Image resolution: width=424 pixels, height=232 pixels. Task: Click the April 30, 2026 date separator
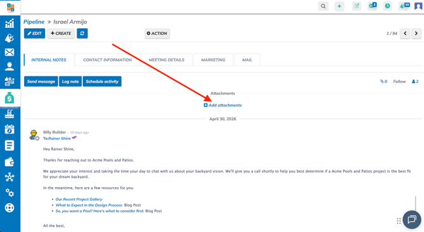223,119
